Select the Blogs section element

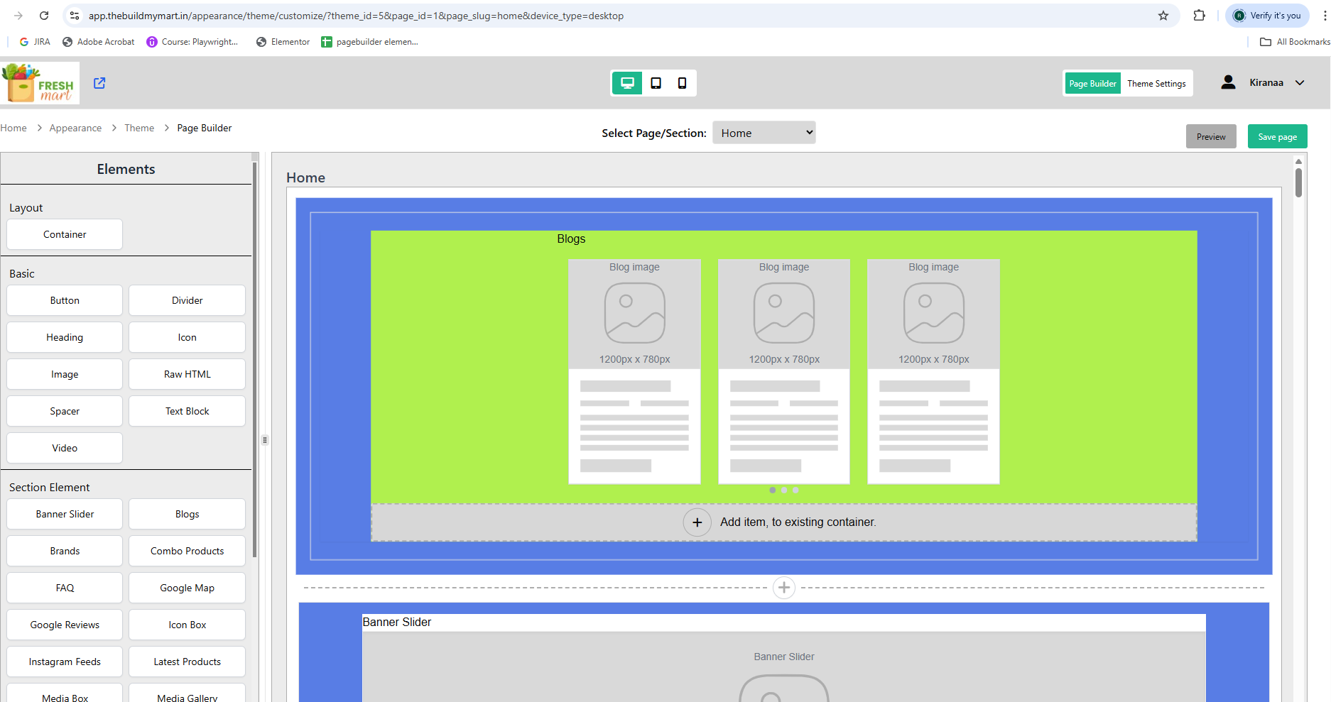tap(188, 514)
